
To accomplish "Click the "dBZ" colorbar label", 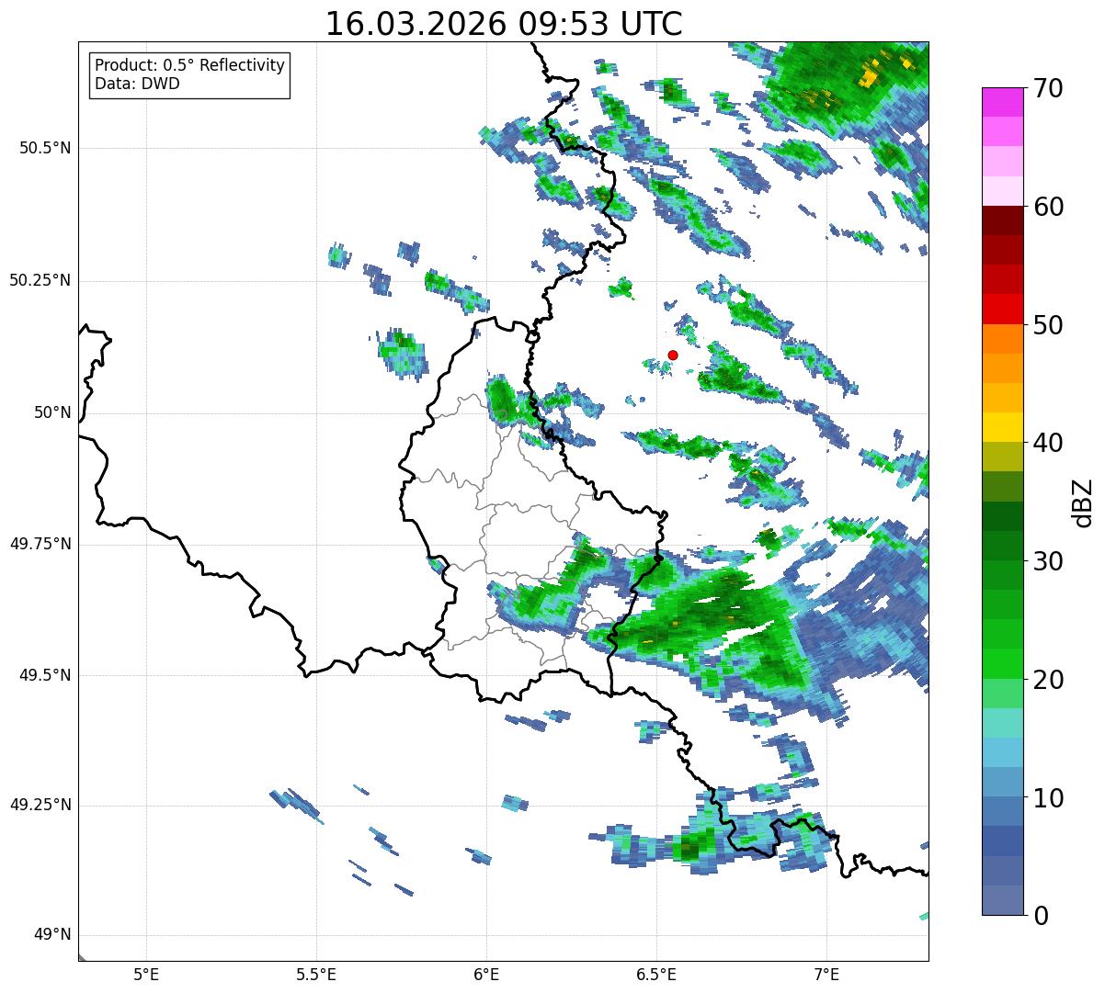I will point(1083,502).
